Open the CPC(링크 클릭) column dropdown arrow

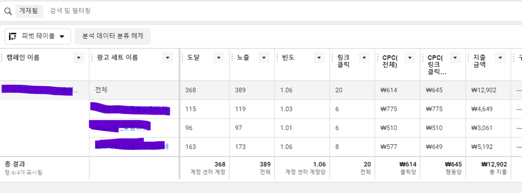[x=455, y=58]
